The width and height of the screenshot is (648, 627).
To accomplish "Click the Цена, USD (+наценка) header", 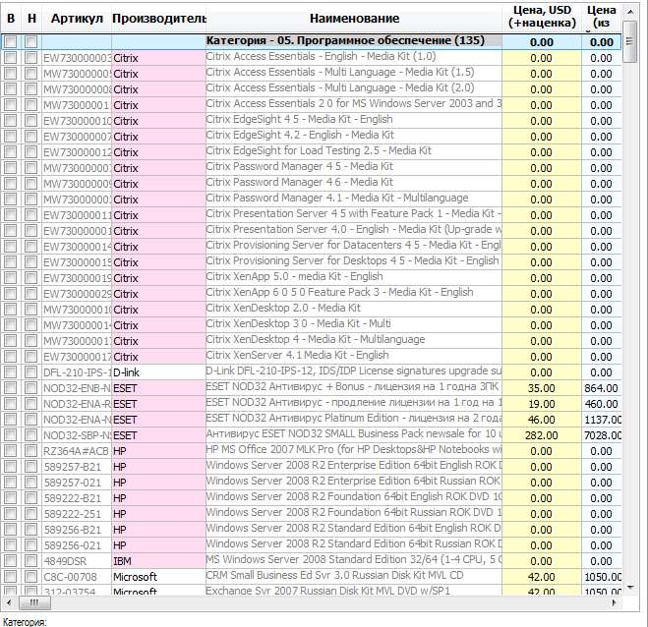I will 542,17.
